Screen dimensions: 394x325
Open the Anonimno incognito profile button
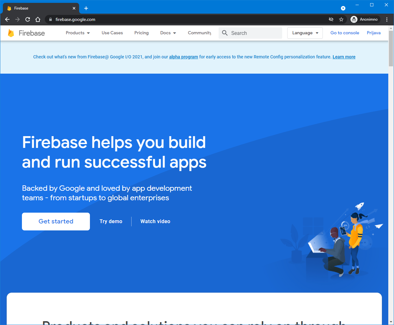[365, 19]
